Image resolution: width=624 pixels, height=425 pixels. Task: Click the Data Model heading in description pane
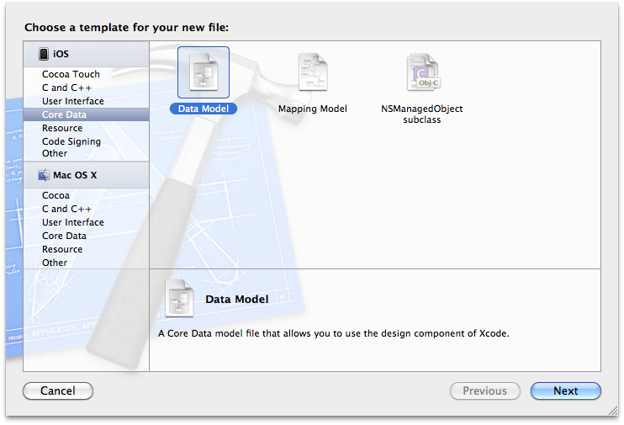[x=237, y=299]
